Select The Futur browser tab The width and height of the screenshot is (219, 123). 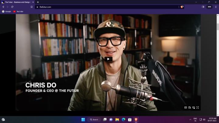[x=18, y=2]
